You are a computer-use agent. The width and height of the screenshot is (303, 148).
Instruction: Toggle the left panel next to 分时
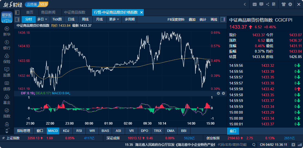pos(17,19)
